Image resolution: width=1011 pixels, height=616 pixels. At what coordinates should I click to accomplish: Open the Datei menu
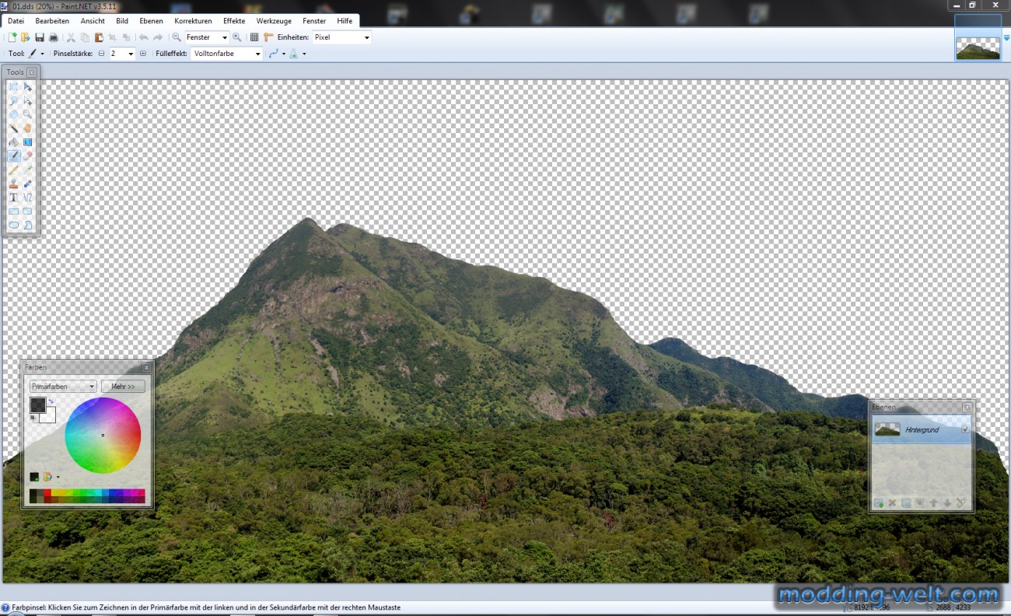coord(16,21)
